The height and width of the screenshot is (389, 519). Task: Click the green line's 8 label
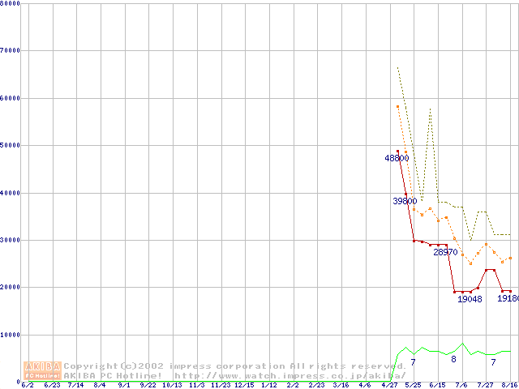click(453, 359)
